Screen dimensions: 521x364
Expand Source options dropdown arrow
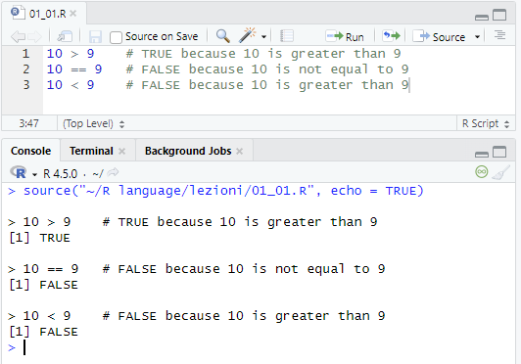tap(478, 36)
